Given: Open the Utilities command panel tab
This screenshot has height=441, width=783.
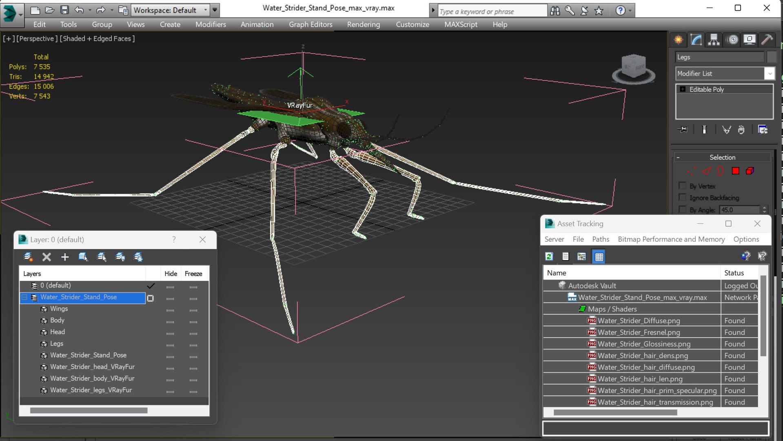Looking at the screenshot, I should [x=767, y=40].
